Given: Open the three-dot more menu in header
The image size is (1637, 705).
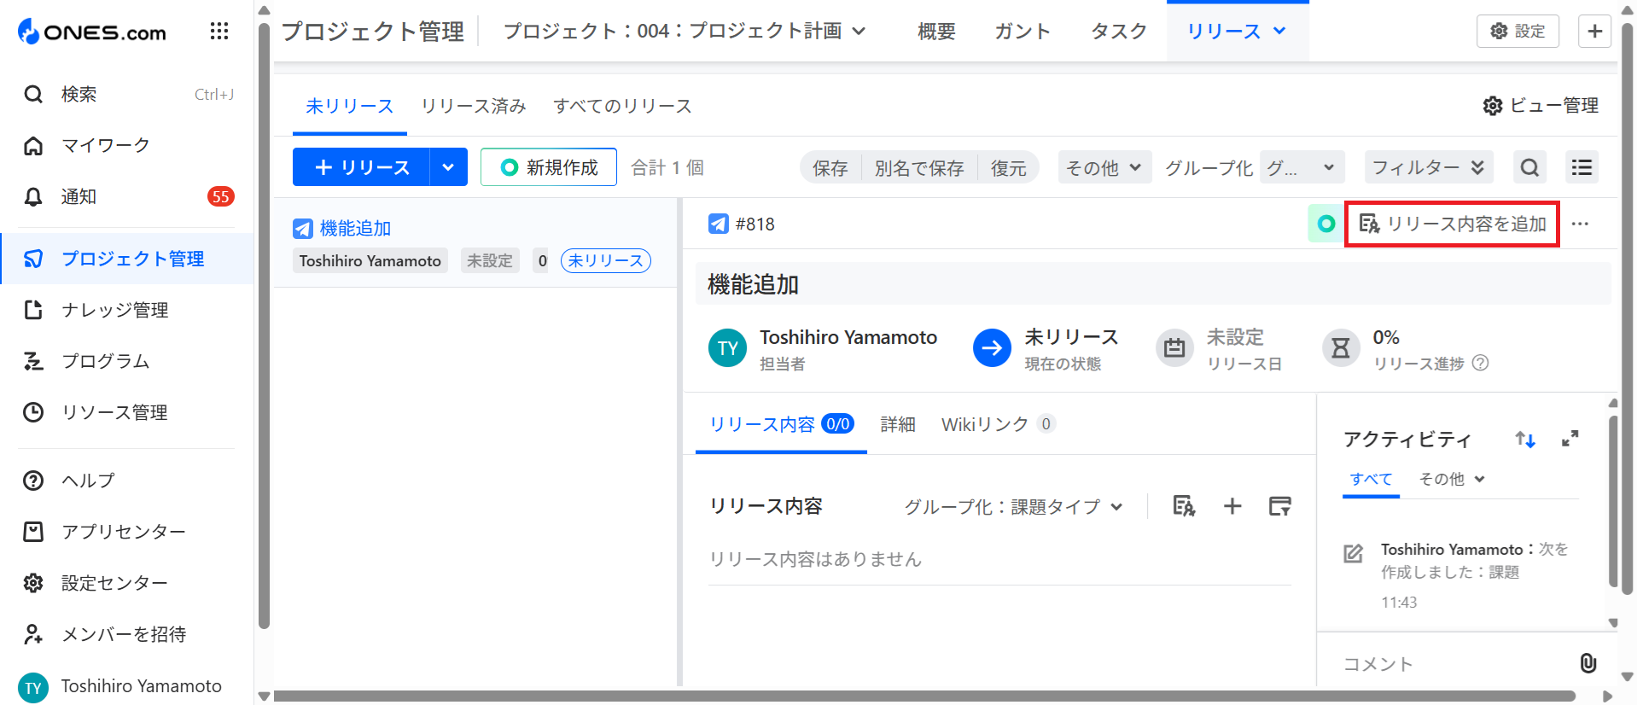Looking at the screenshot, I should point(1580,224).
